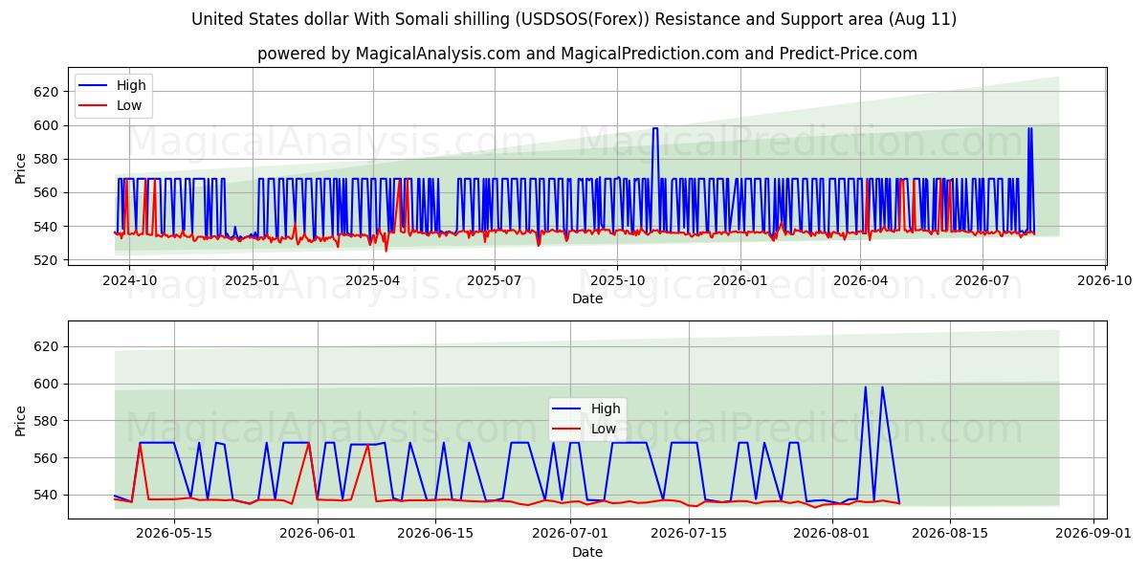Click the '2026-07-15' tick label on bottom chart
1148x574 pixels.
[x=689, y=534]
